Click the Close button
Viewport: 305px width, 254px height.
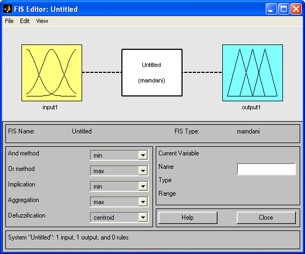click(x=266, y=218)
